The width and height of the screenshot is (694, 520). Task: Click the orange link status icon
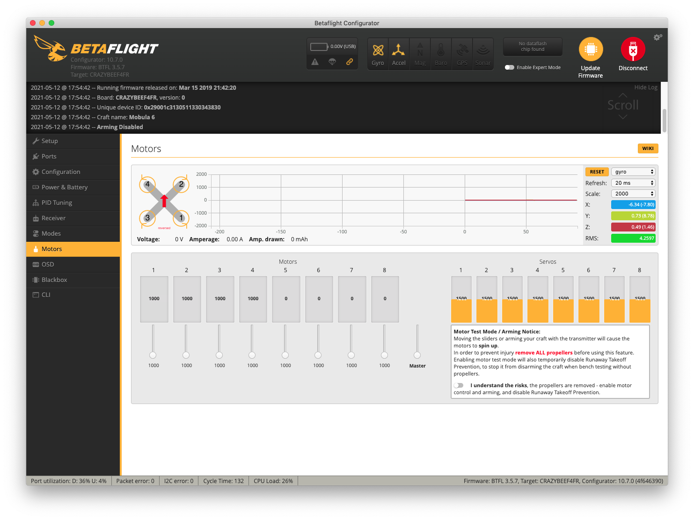(350, 62)
